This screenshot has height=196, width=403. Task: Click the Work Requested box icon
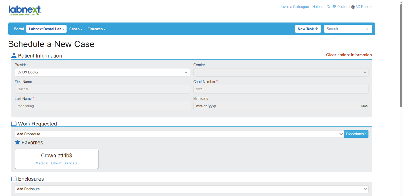tap(14, 124)
